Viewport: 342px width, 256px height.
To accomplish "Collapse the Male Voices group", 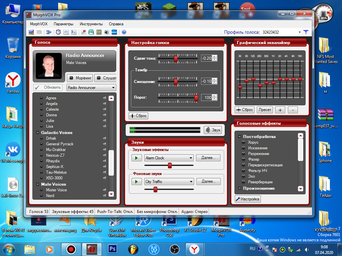I will [x=37, y=184].
